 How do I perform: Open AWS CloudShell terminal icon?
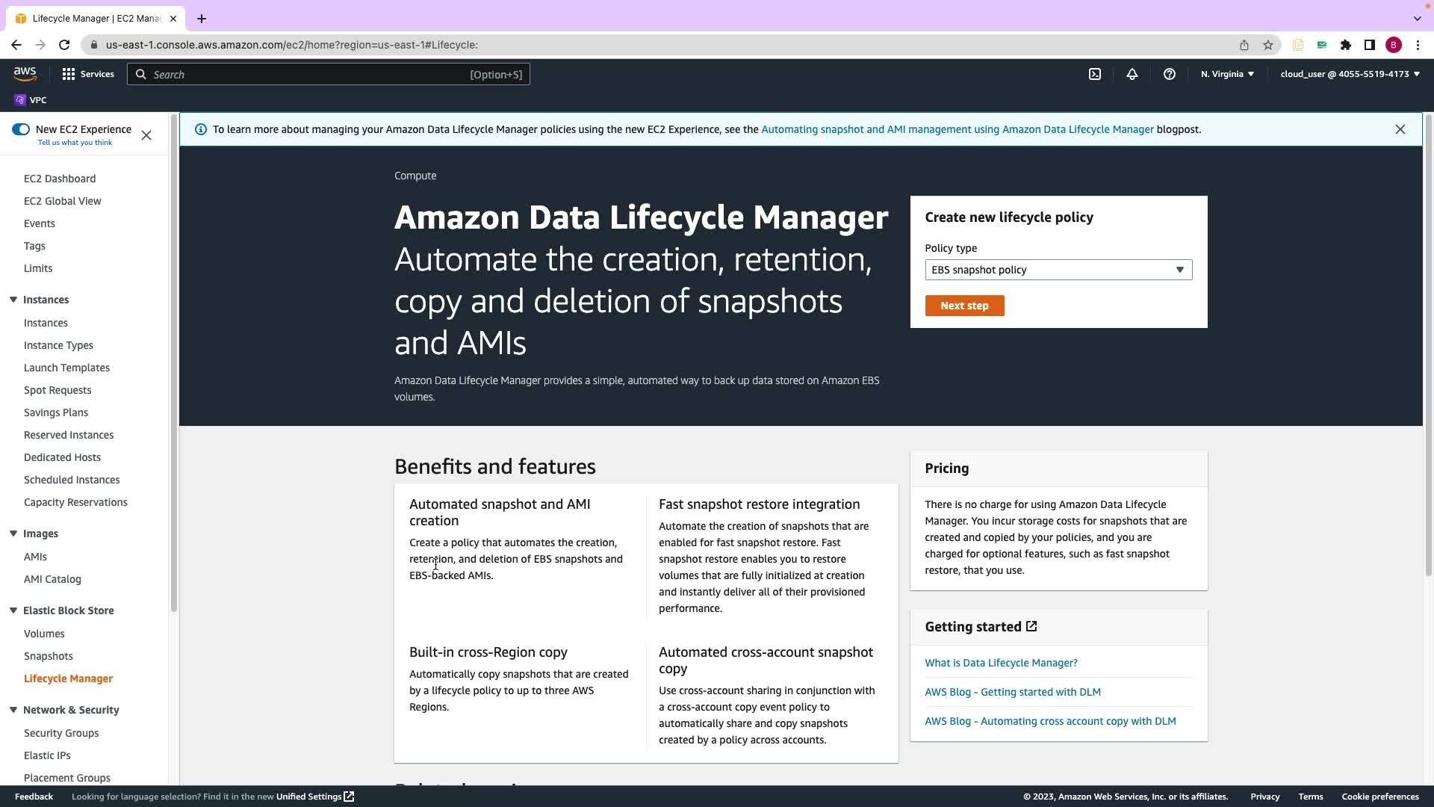(x=1095, y=74)
